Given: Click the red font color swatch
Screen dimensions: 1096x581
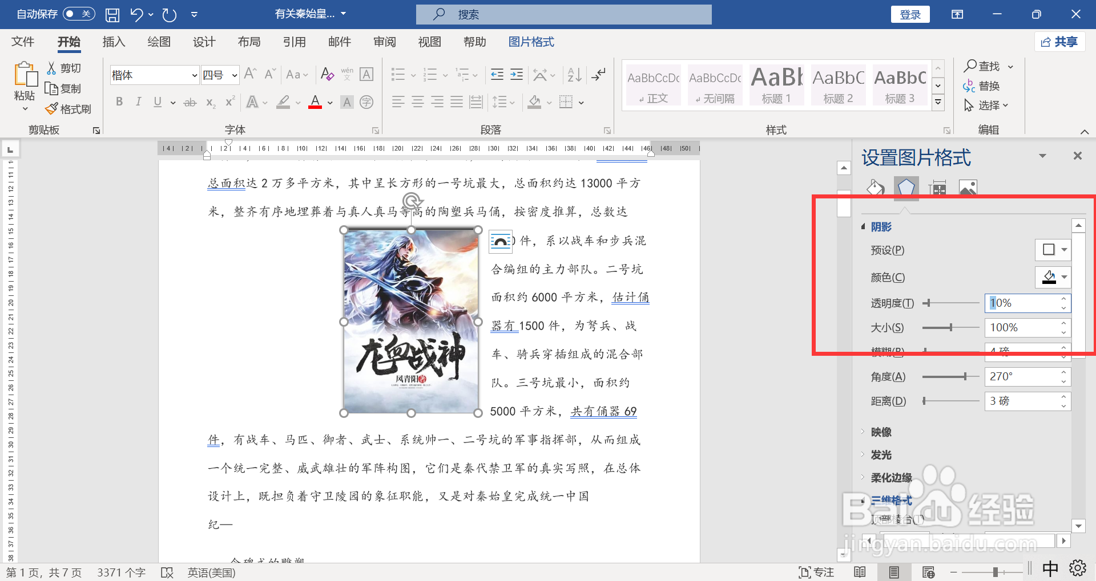Looking at the screenshot, I should [x=315, y=102].
